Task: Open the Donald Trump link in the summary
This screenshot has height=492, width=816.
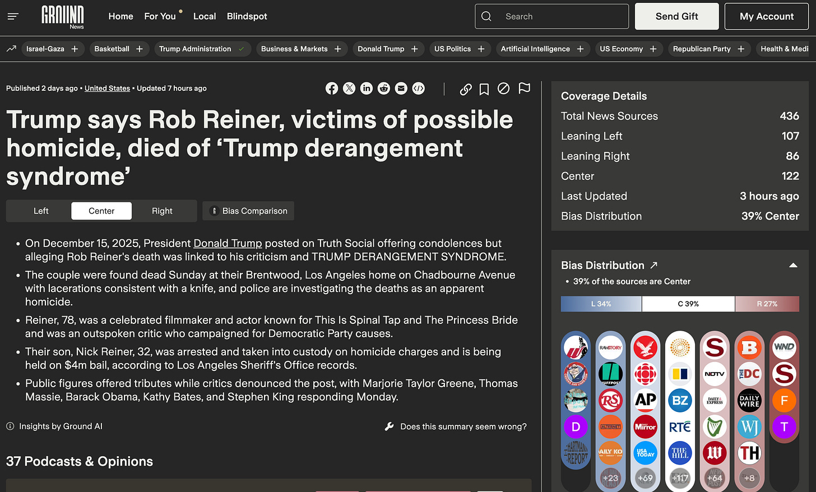Action: point(228,243)
